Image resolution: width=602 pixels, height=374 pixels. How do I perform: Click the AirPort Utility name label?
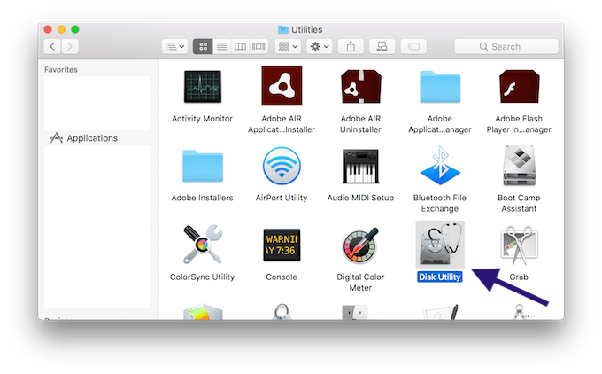[x=282, y=198]
